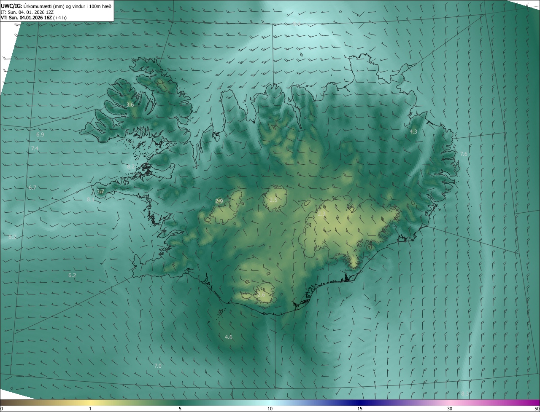Click the 15 tick on the color scale

click(360, 409)
